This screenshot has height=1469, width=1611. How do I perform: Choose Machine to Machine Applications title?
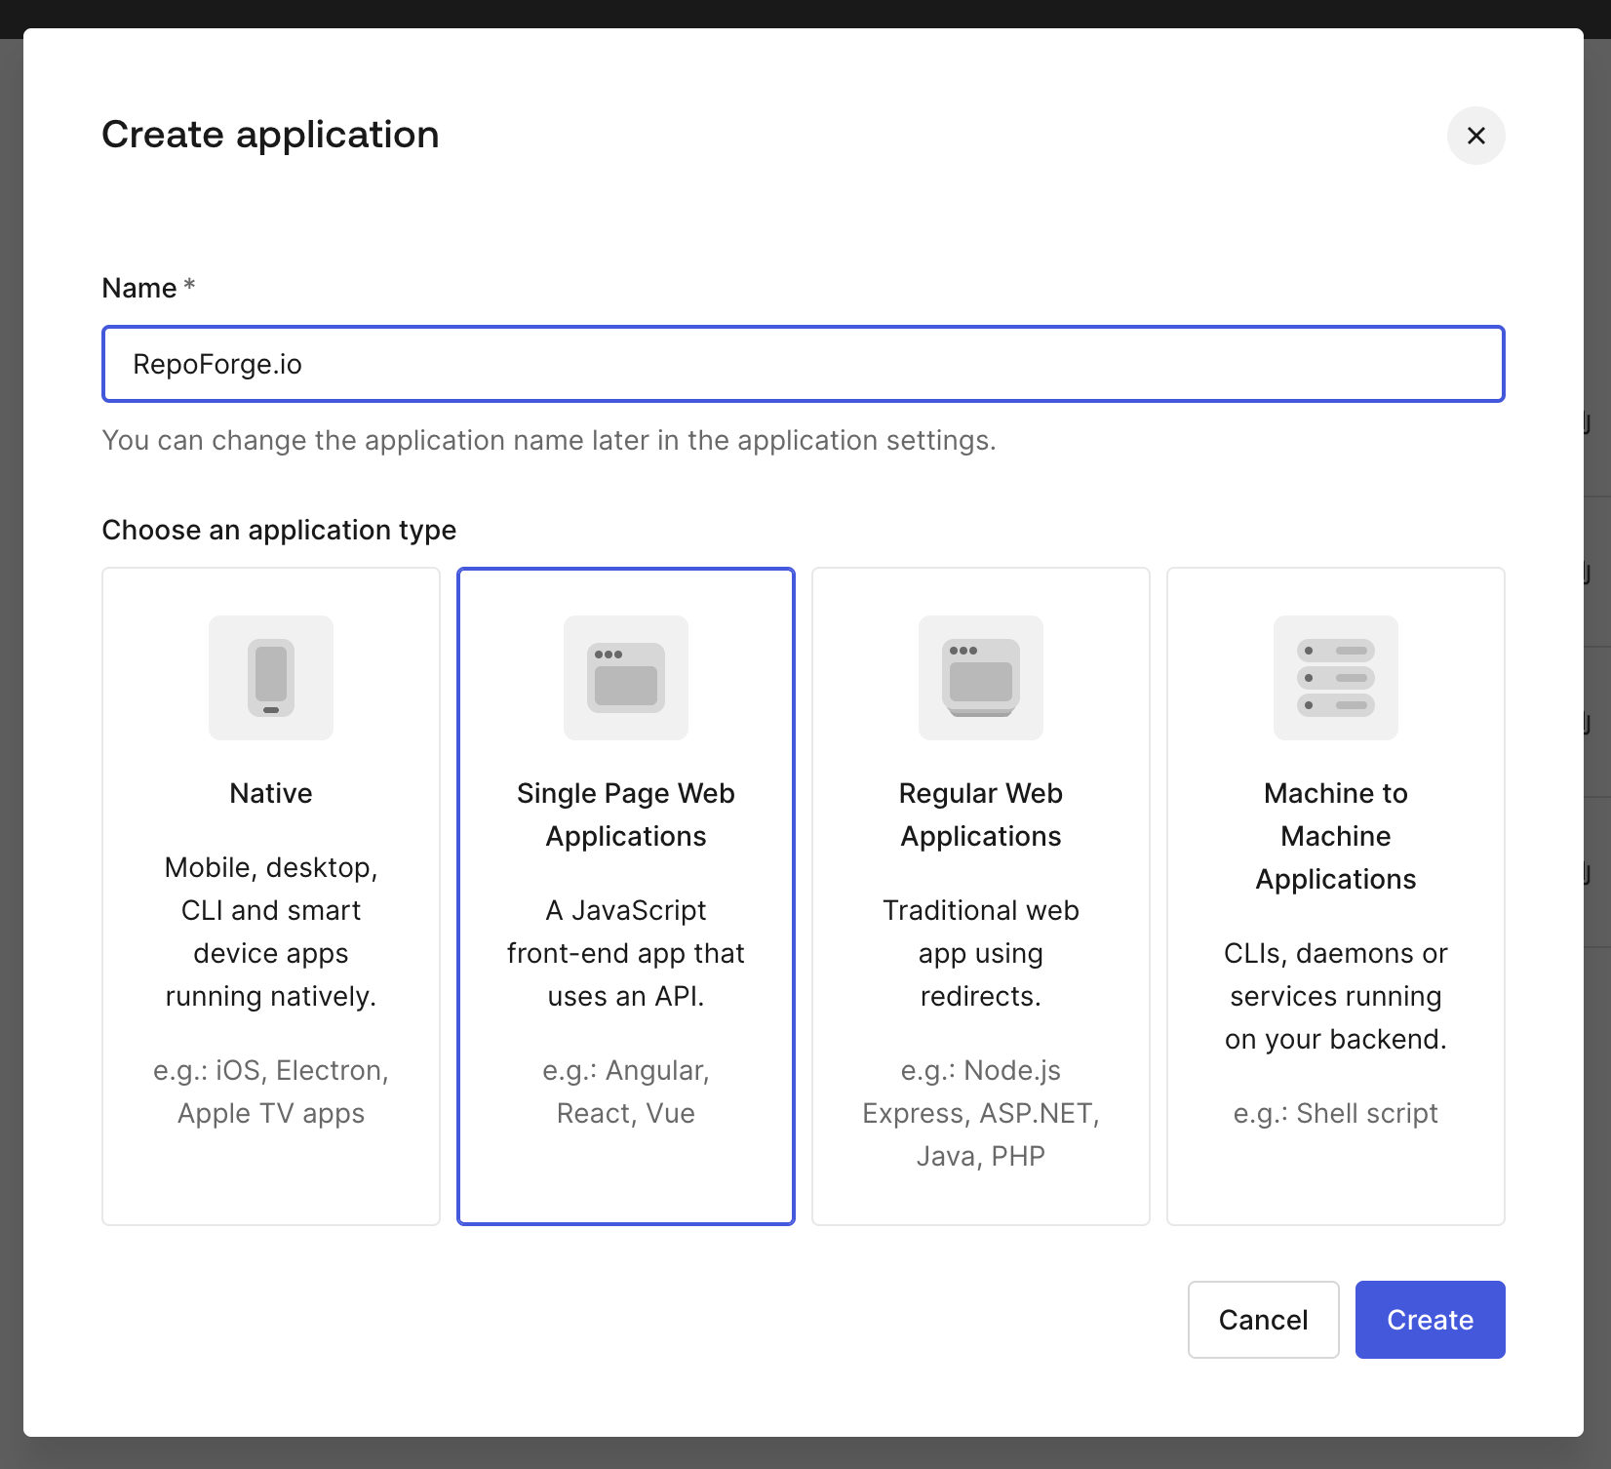[1336, 836]
